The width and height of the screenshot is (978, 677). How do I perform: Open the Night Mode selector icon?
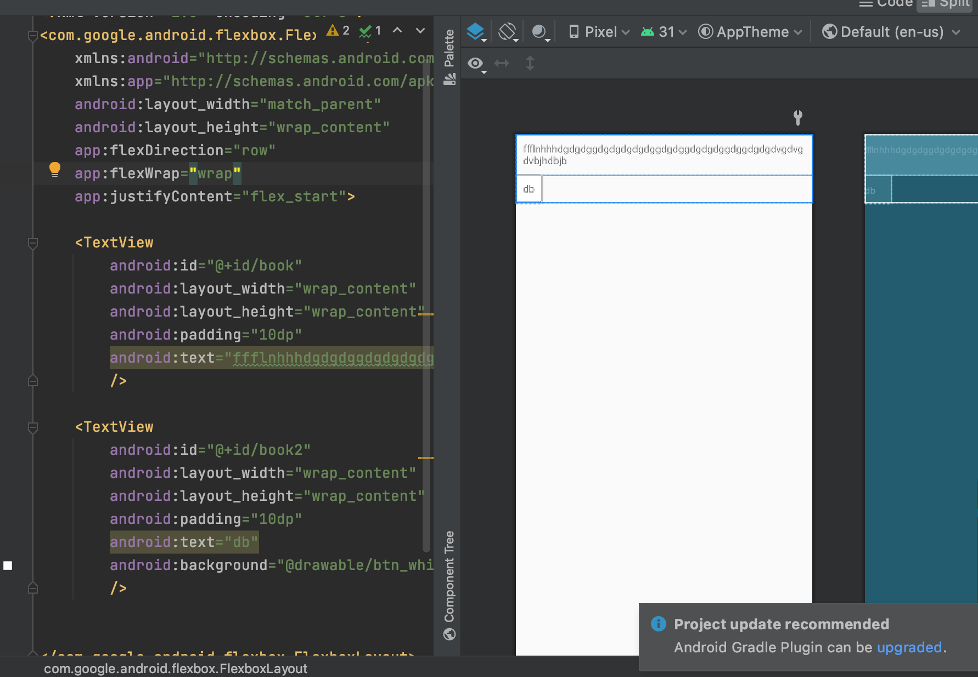541,32
